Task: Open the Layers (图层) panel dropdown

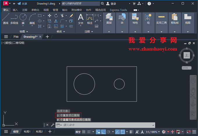Action: click(109, 32)
